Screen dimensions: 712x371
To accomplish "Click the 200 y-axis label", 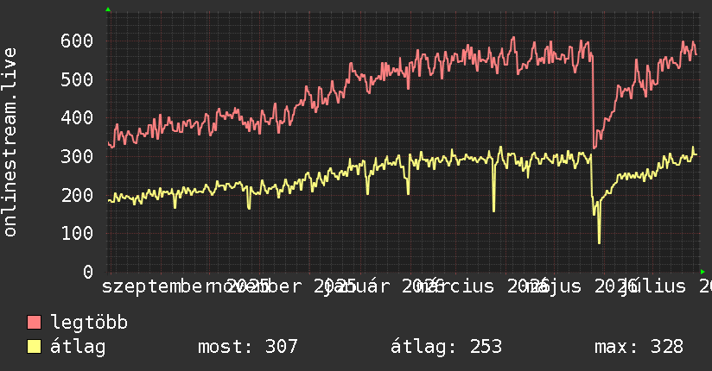I will pos(77,195).
